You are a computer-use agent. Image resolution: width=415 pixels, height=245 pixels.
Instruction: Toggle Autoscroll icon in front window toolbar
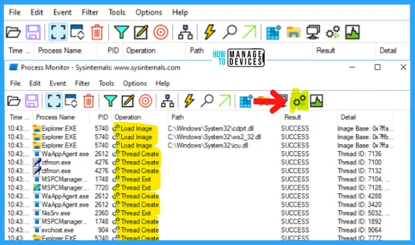[x=71, y=101]
